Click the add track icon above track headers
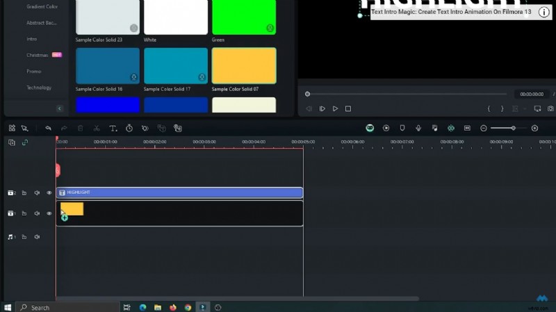The image size is (556, 312). (12, 142)
